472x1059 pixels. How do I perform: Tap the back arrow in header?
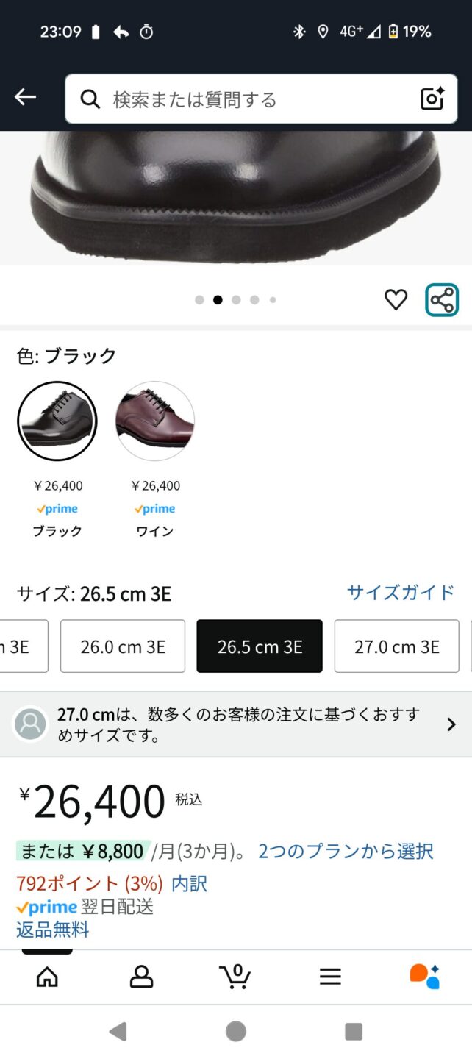25,97
